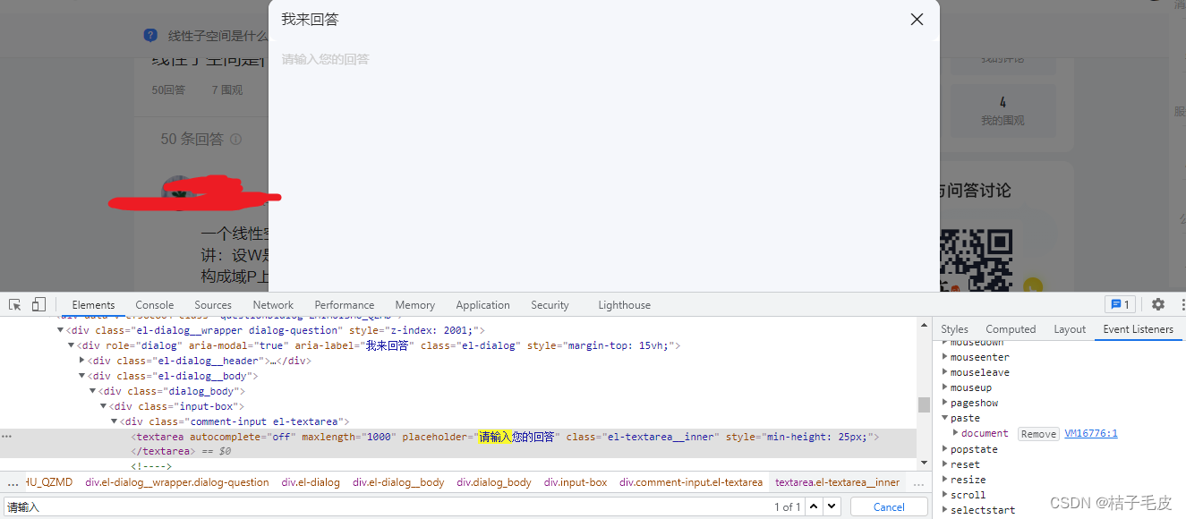Select the div.el-dialog__wrapper.dialog-question breadcrumb
The image size is (1186, 519).
[x=177, y=482]
